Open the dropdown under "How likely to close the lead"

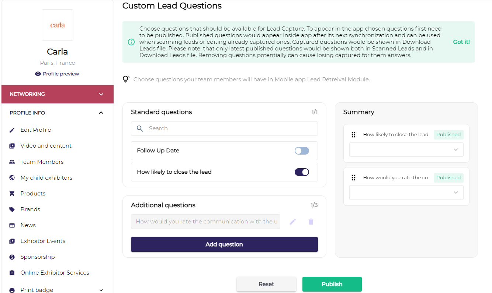(x=406, y=150)
